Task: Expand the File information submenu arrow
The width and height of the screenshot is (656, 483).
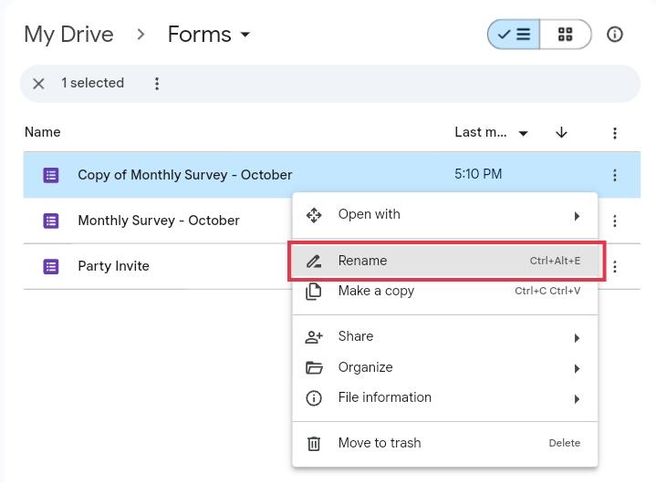Action: [577, 399]
